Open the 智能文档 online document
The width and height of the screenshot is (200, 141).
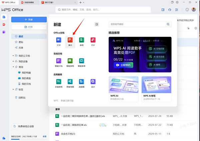click(x=59, y=62)
